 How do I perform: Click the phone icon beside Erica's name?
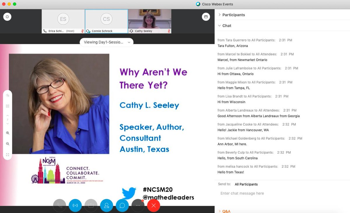tap(45, 31)
